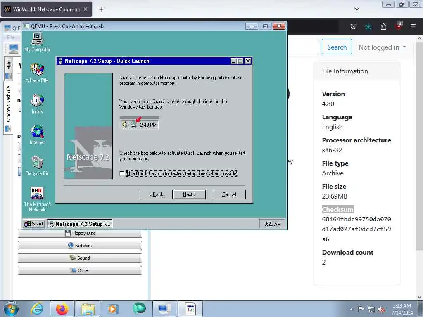Click the Checksum heading text
The image size is (423, 317).
[x=337, y=209]
